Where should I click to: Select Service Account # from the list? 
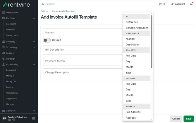coord(137,28)
